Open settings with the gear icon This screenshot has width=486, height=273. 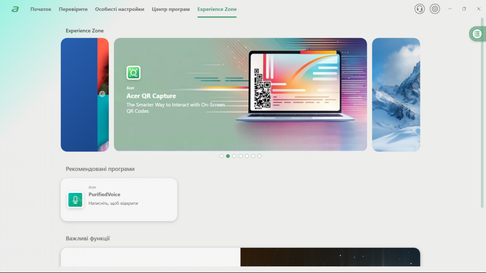[435, 9]
